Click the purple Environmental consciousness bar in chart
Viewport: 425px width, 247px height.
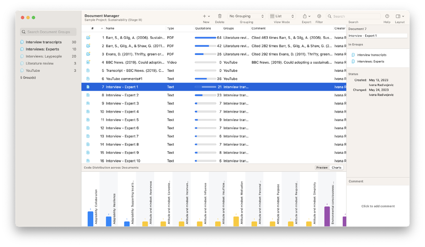[327, 216]
